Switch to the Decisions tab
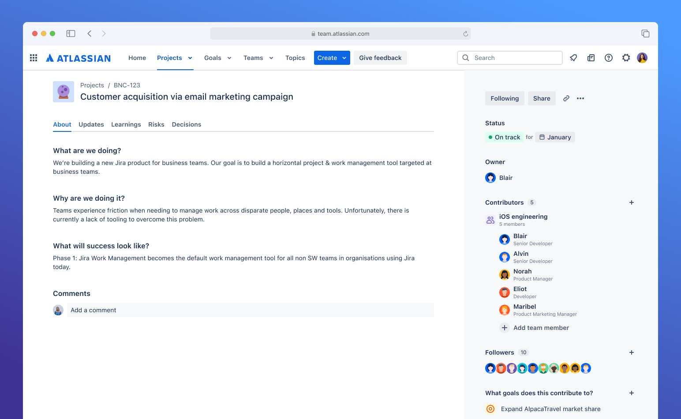This screenshot has height=419, width=681. [x=187, y=124]
